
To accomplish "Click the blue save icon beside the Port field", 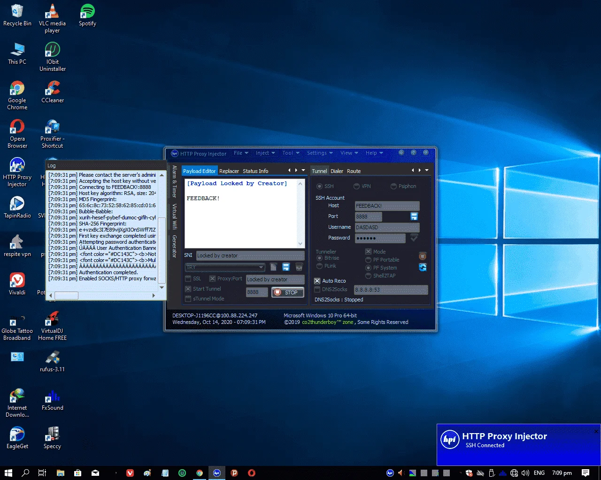I will tap(414, 216).
